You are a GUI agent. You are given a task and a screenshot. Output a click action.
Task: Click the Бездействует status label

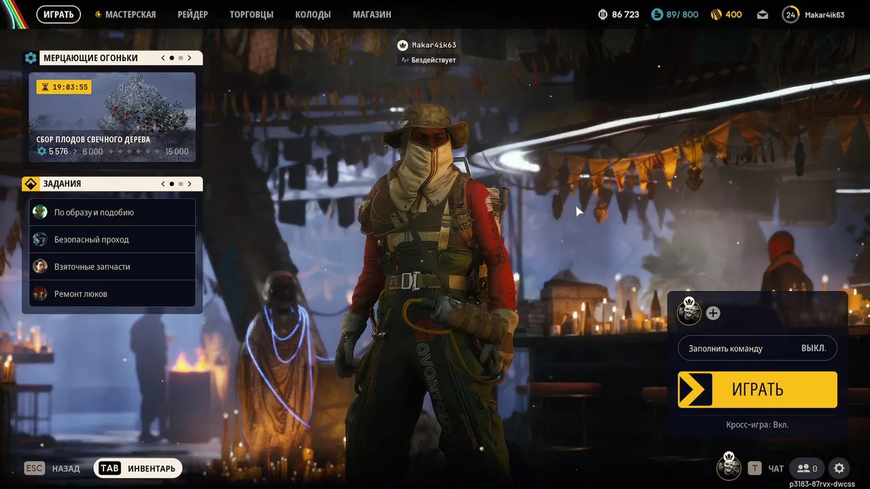pyautogui.click(x=428, y=60)
